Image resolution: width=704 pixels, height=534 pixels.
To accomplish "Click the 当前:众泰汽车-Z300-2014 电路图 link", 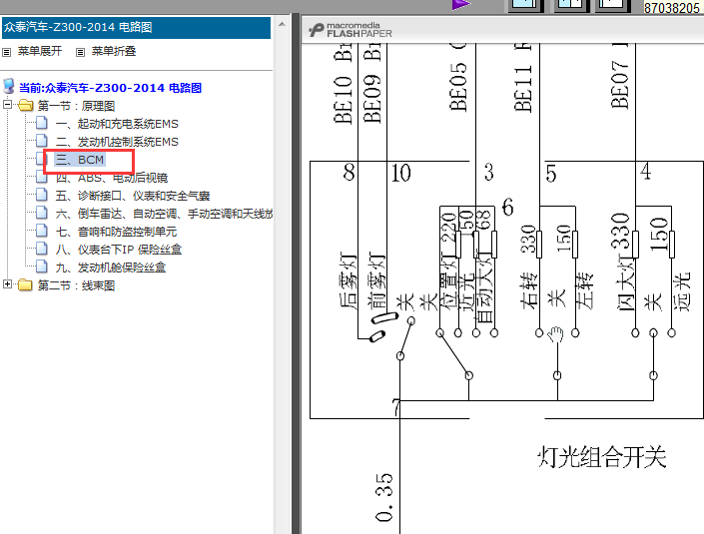I will click(x=110, y=88).
